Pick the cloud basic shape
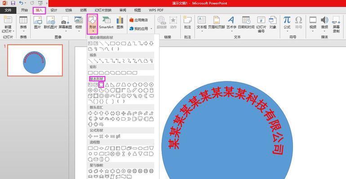Screen dimensions: 346x179 (151, 96)
